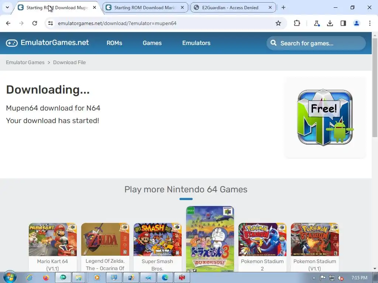Open the Pokemon Stadium 2 cover thumbnail
The image size is (378, 283).
point(262,240)
